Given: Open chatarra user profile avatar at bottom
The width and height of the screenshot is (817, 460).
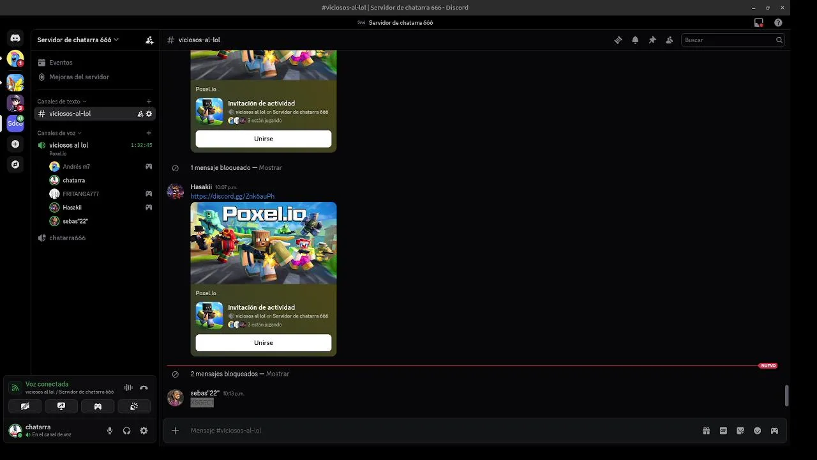Looking at the screenshot, I should coord(15,431).
